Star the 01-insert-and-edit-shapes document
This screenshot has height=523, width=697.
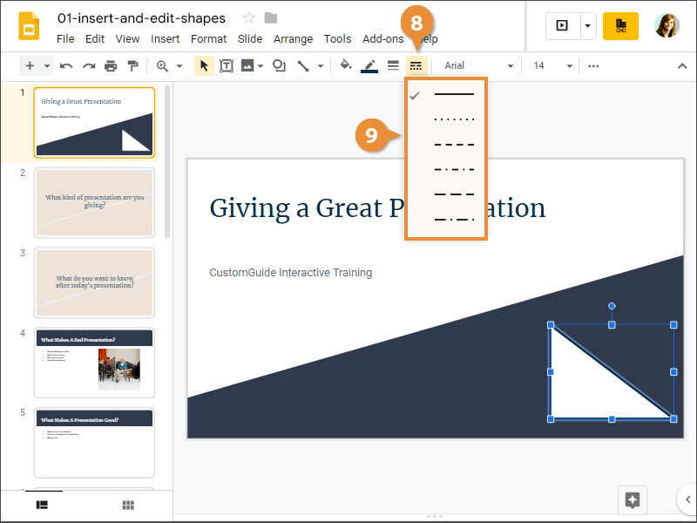tap(248, 18)
